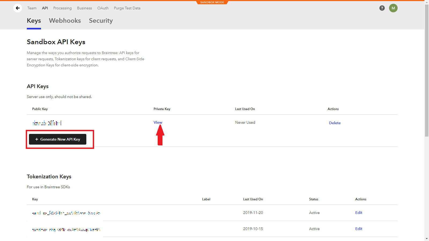This screenshot has width=429, height=241.
Task: Click the scrollbar up arrow
Action: coord(427,2)
